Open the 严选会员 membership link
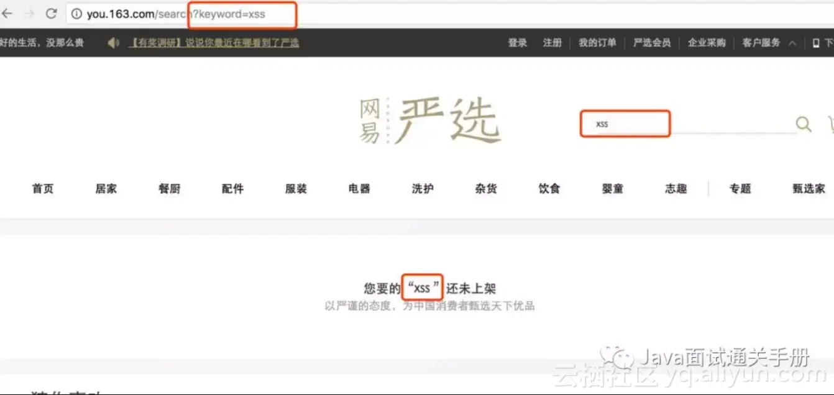The image size is (834, 395). pos(652,43)
